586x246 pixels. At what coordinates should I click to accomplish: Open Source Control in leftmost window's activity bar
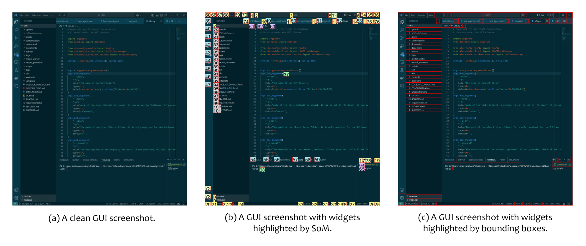[x=16, y=38]
